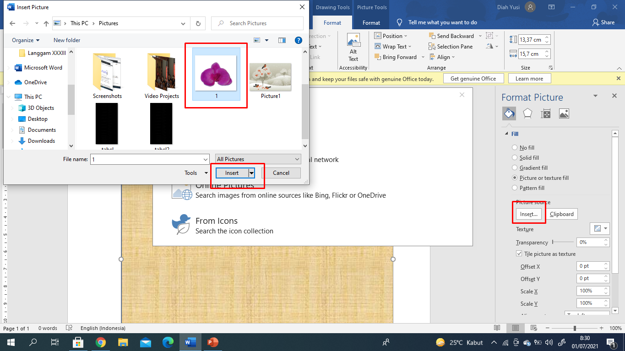This screenshot has height=351, width=625.
Task: Click Tell me what you want to do
Action: point(442,22)
